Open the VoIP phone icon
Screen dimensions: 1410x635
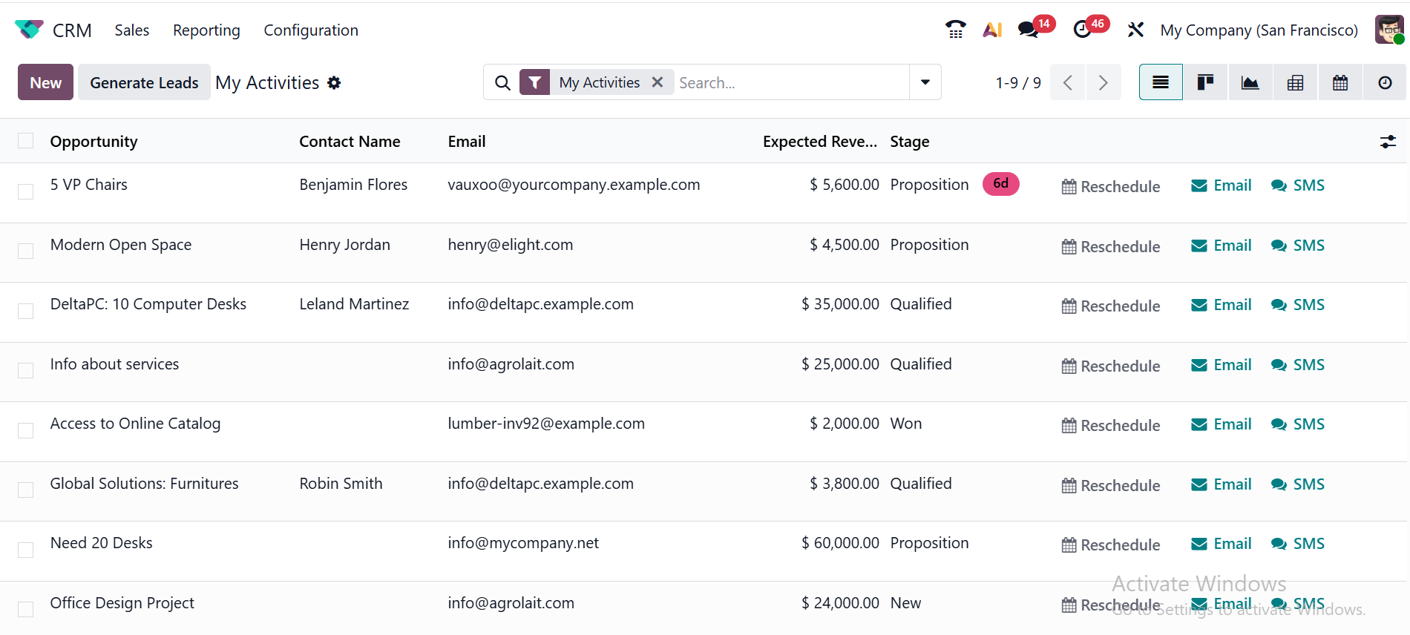[x=955, y=30]
